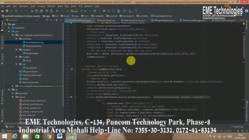Image resolution: width=249 pixels, height=140 pixels.
Task: Collapse the activities package
Action: (x=16, y=39)
